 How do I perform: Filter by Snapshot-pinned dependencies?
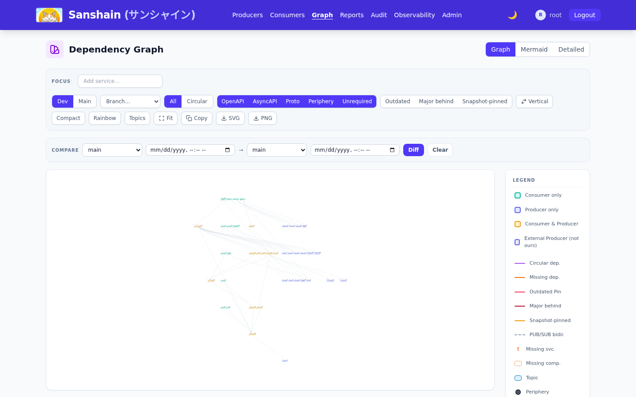tap(485, 101)
